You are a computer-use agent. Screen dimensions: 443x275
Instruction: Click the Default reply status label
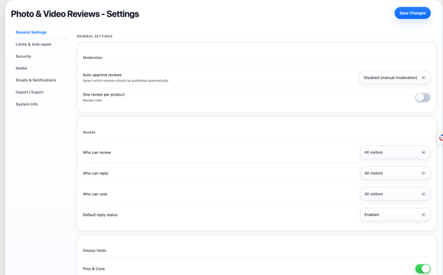[x=100, y=215]
